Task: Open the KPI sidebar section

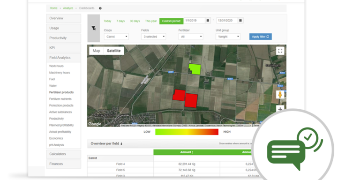Action: 64,48
